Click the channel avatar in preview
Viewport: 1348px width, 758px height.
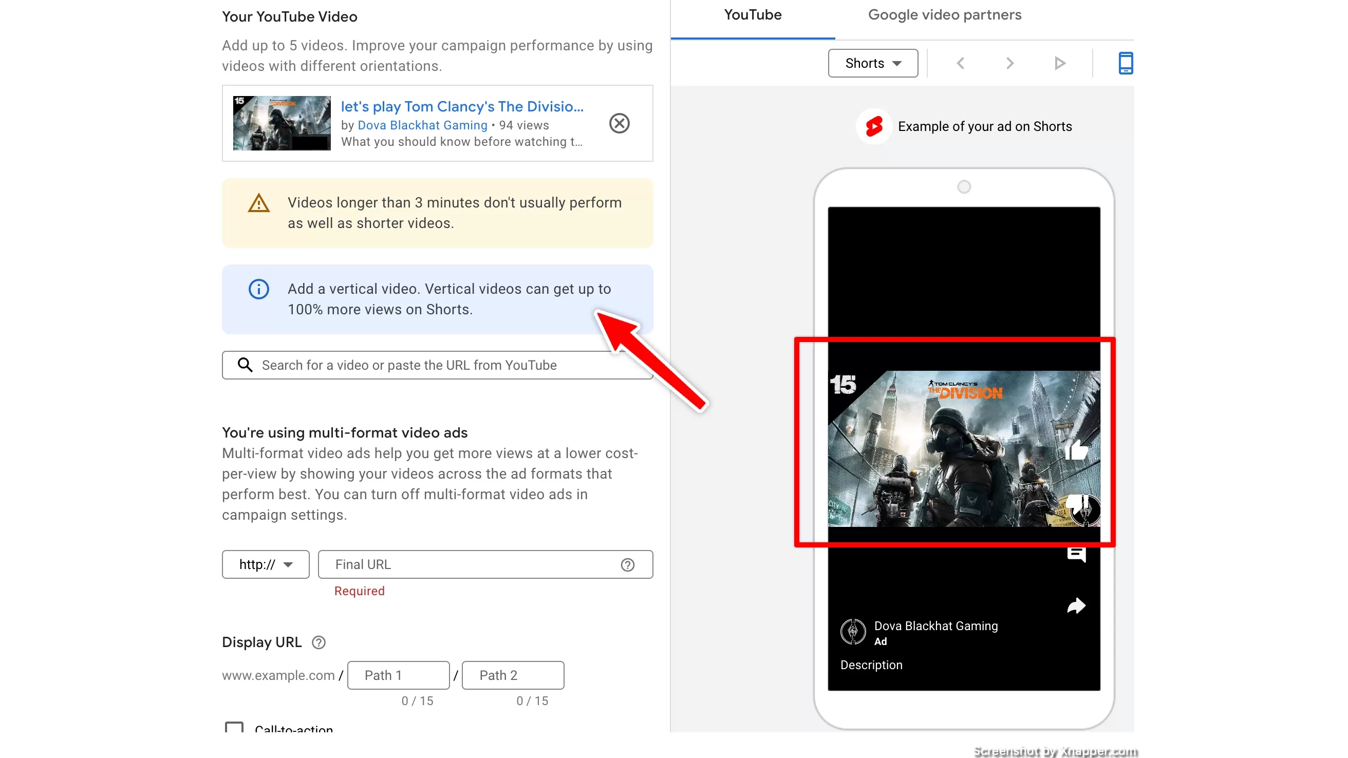(x=853, y=631)
